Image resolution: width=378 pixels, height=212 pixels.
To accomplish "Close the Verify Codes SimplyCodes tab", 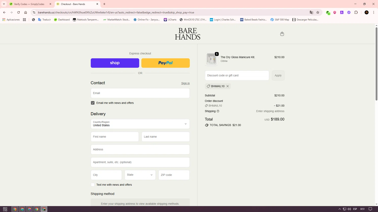I will [x=50, y=4].
